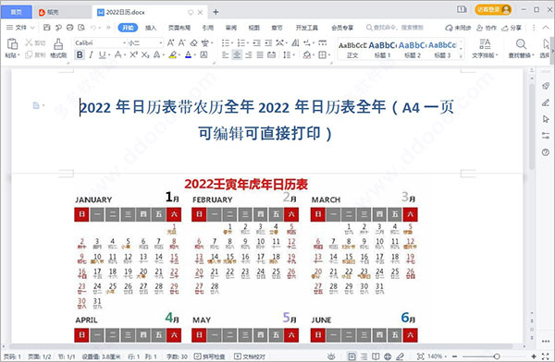Toggle Document Proofreading in status bar
555x362 pixels.
(249, 356)
